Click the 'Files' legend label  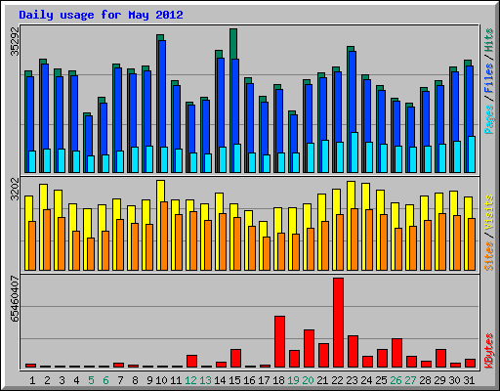click(x=489, y=78)
